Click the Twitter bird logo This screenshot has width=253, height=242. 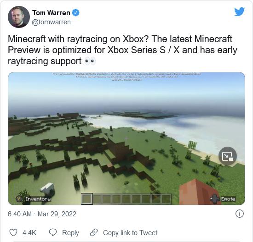(x=239, y=12)
